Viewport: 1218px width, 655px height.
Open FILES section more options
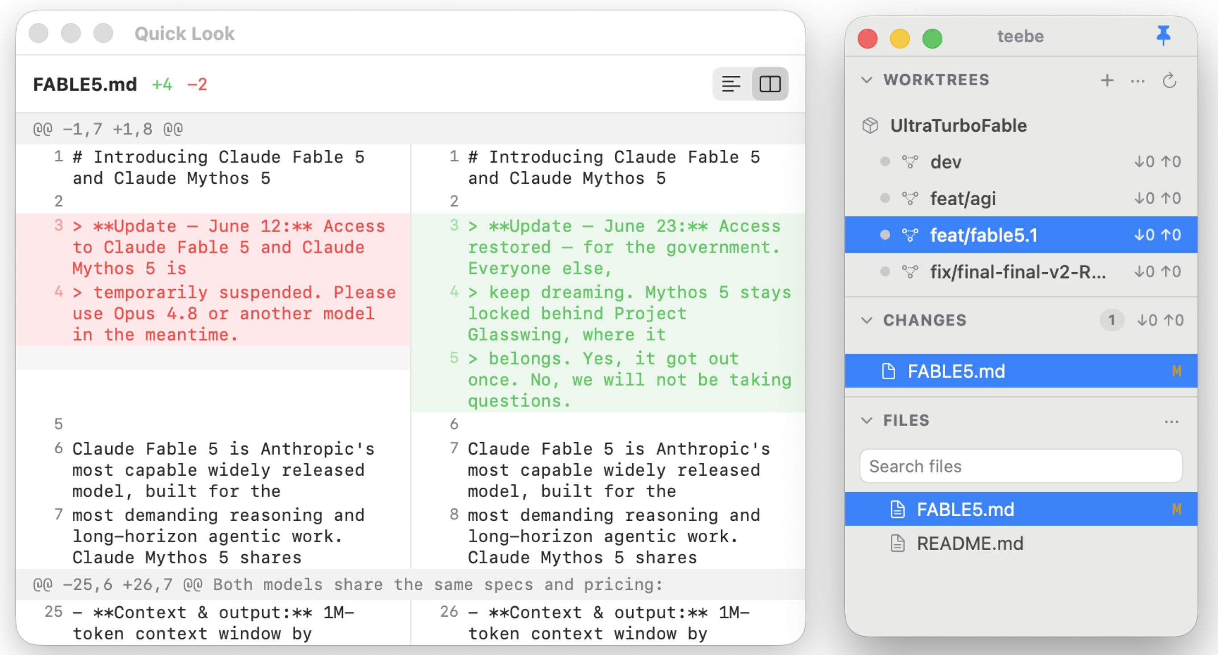(1171, 422)
